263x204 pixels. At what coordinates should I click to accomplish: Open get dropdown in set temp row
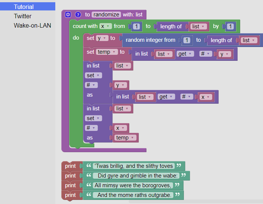point(185,54)
